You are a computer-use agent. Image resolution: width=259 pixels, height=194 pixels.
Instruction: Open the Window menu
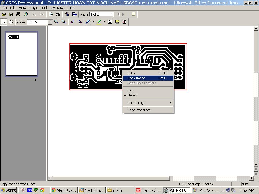[x=57, y=8]
